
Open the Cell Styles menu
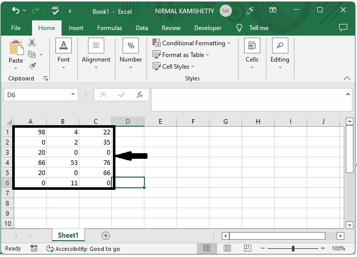[173, 66]
